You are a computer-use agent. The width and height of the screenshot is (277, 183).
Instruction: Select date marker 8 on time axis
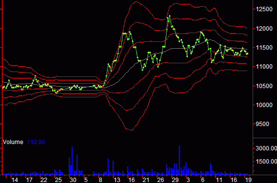coord(100,180)
